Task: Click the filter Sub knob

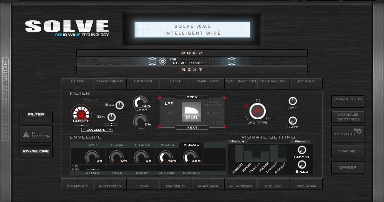Action: [120, 105]
